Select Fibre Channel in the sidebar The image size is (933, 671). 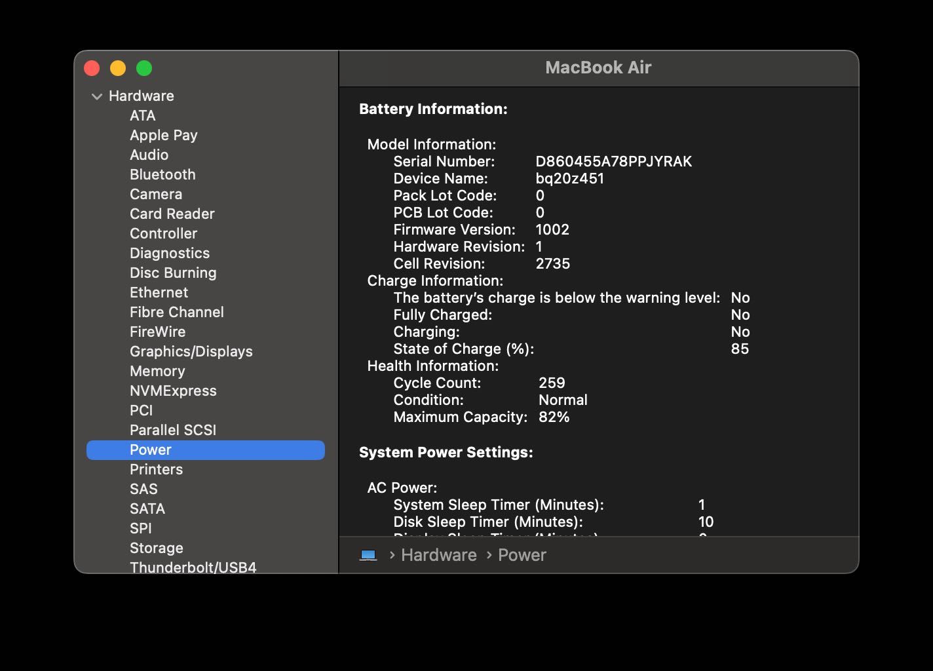pyautogui.click(x=177, y=312)
